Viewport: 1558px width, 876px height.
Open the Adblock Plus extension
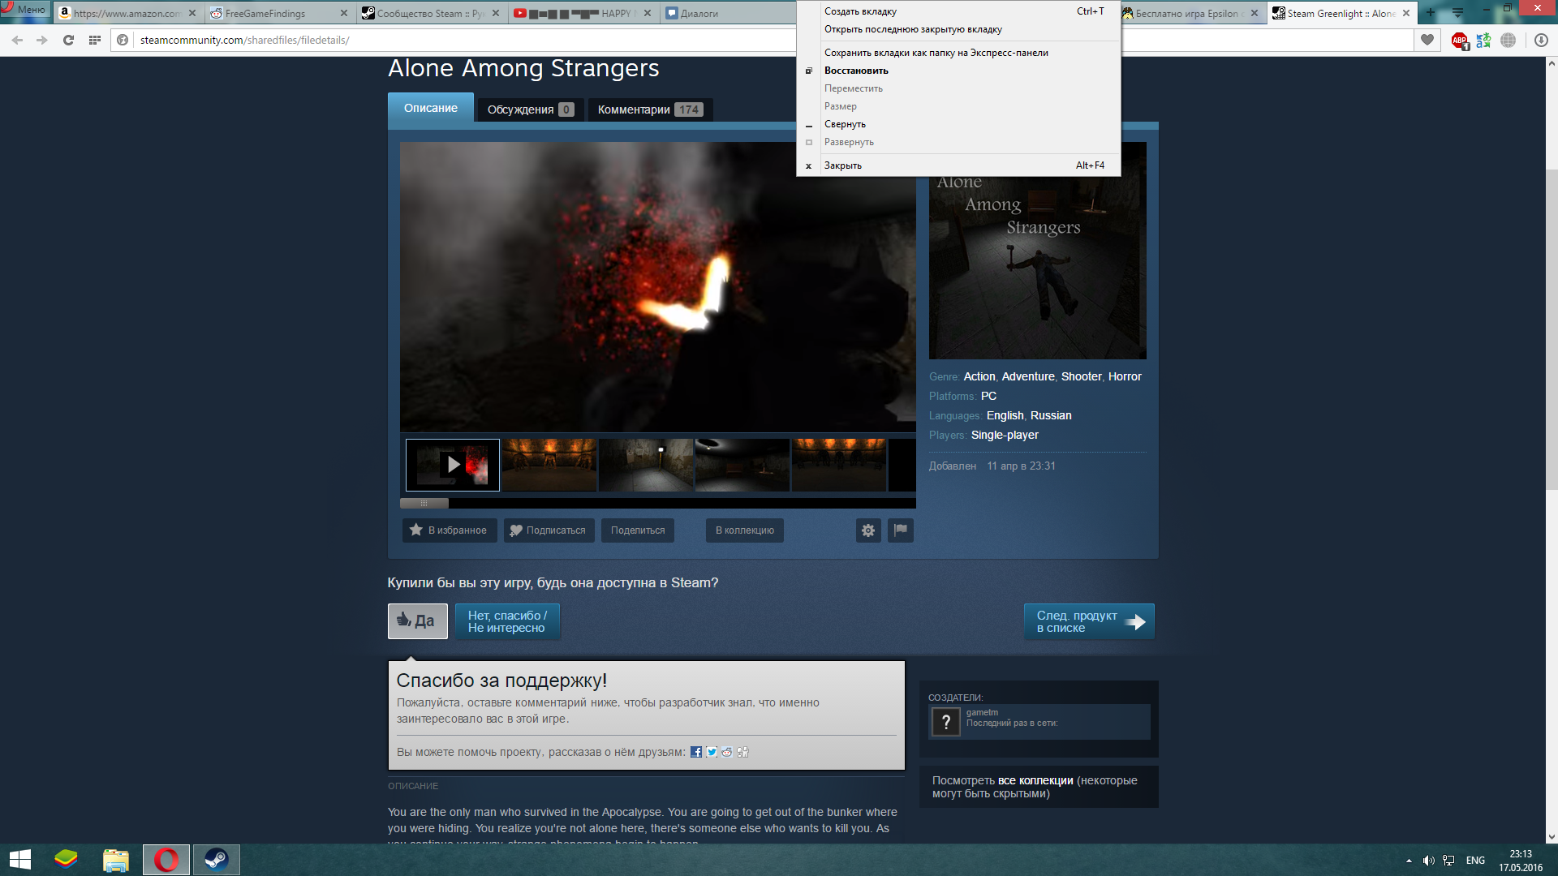point(1460,40)
